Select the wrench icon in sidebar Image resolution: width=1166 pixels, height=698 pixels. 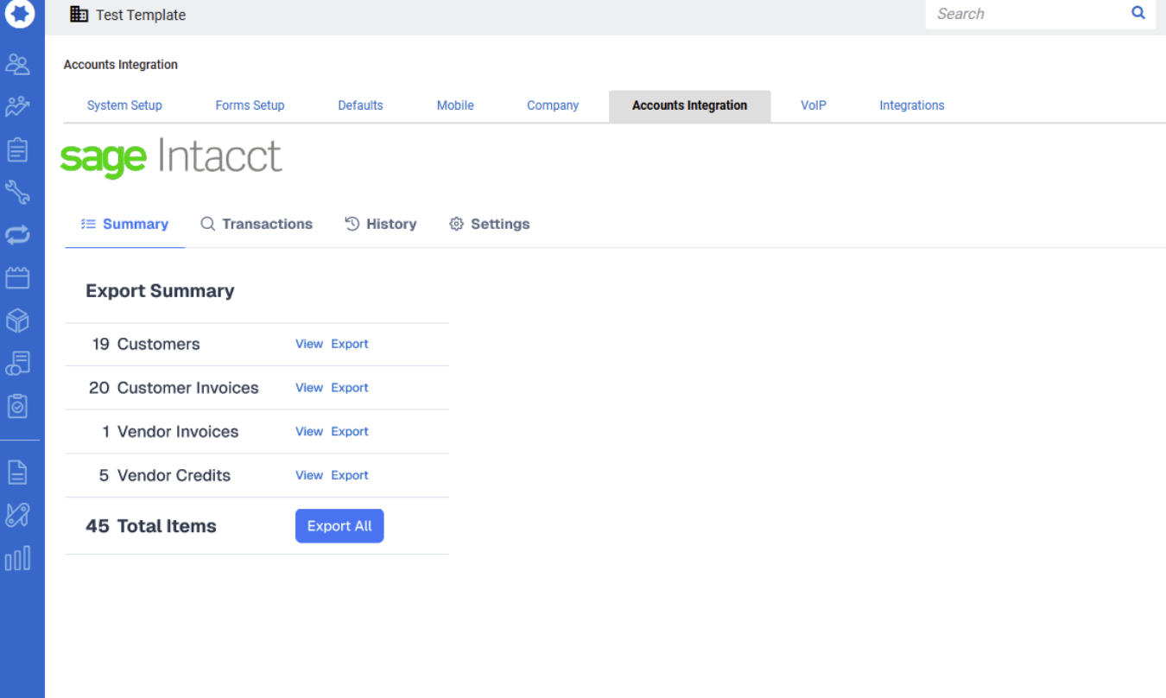tap(17, 192)
